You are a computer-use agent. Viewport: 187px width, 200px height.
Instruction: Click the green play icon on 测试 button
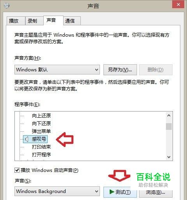112,192
